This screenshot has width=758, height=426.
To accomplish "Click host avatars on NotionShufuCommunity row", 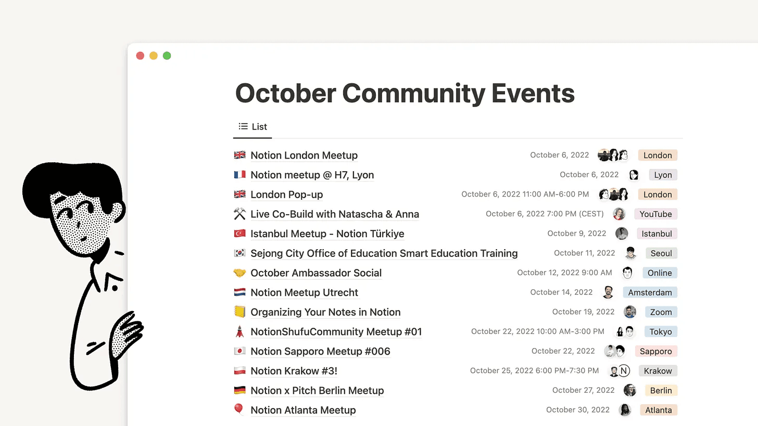I will [625, 331].
